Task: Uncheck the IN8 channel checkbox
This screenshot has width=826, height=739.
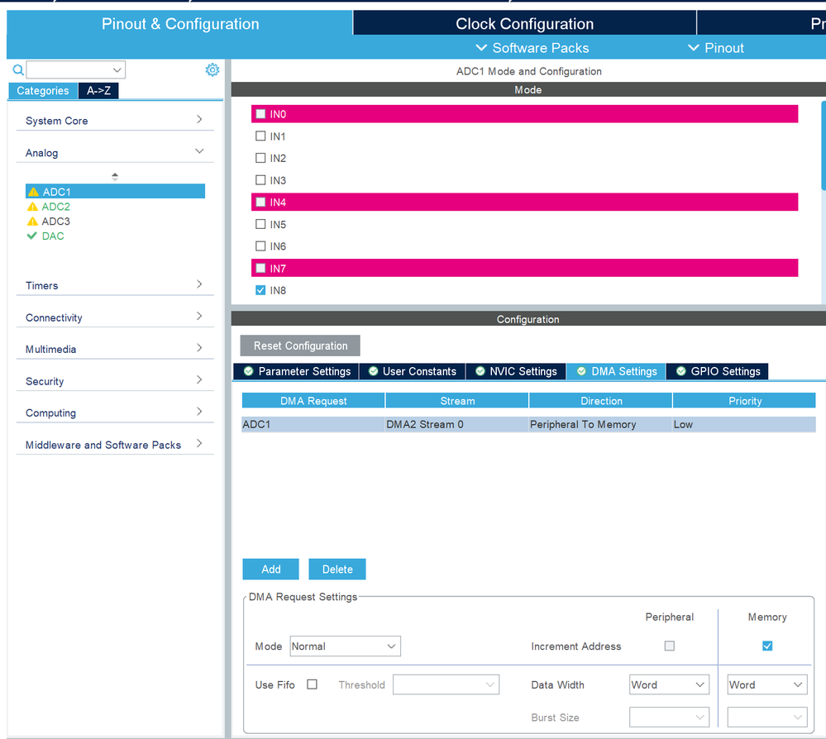Action: coord(260,290)
